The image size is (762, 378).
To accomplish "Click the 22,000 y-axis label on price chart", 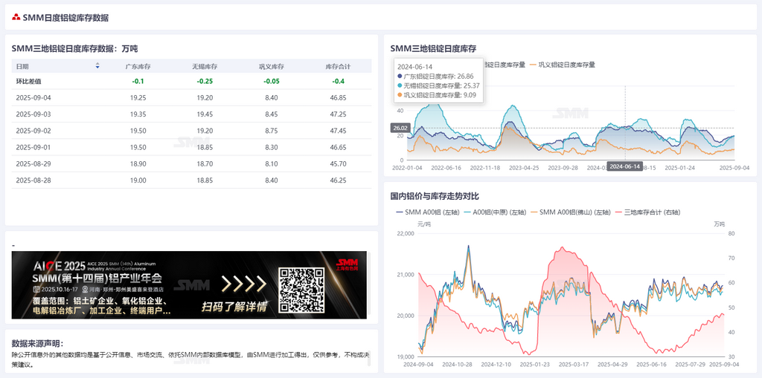I will [405, 233].
